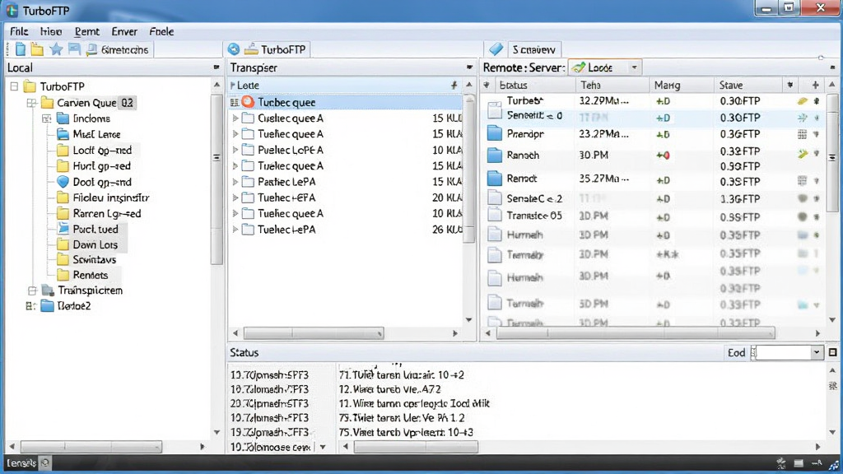Click the icon next to Lengels in status bar
Image resolution: width=843 pixels, height=474 pixels.
pos(45,462)
